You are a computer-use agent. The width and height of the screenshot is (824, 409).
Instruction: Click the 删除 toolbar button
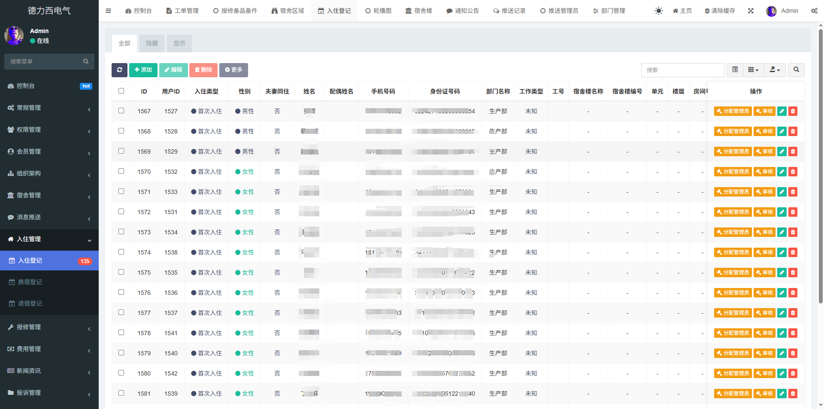click(x=203, y=70)
